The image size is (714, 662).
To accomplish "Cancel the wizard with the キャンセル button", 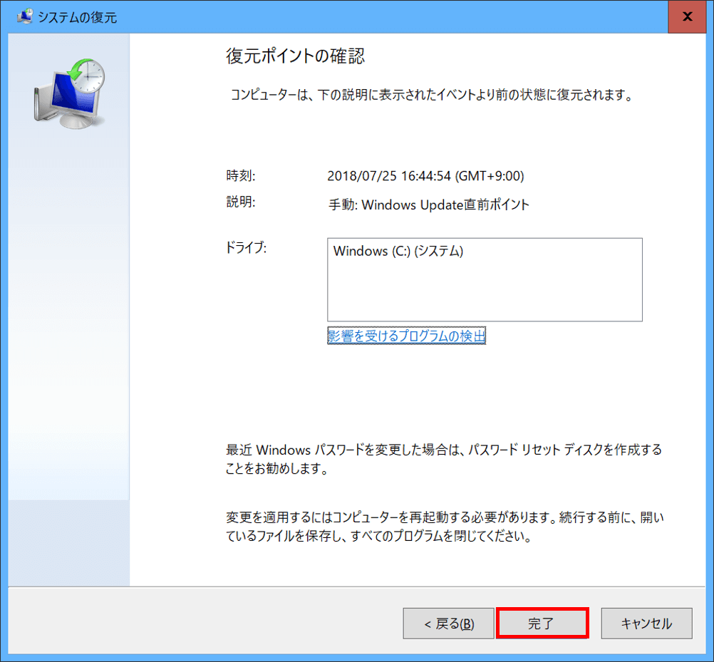I will 646,623.
